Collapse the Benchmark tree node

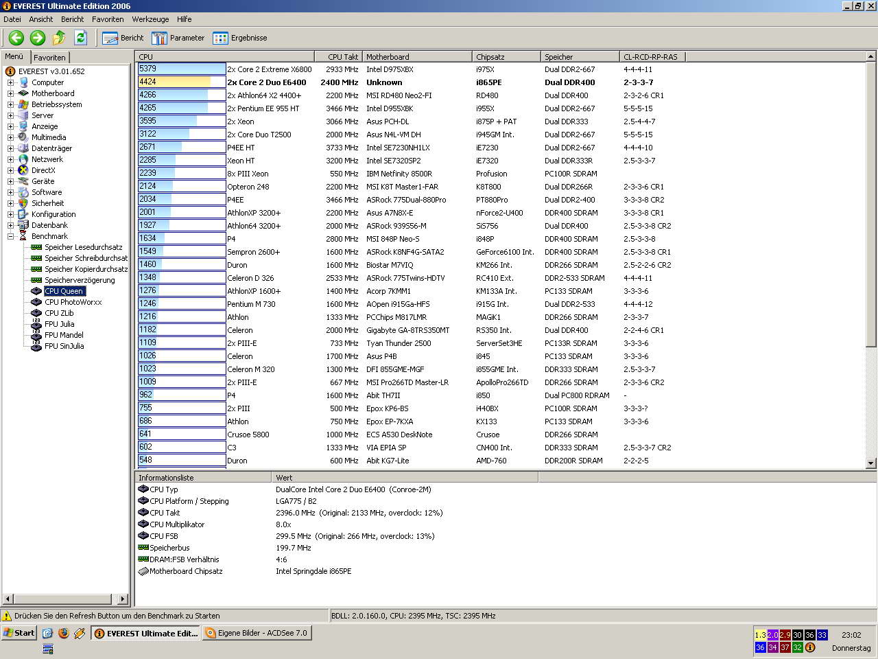click(10, 236)
